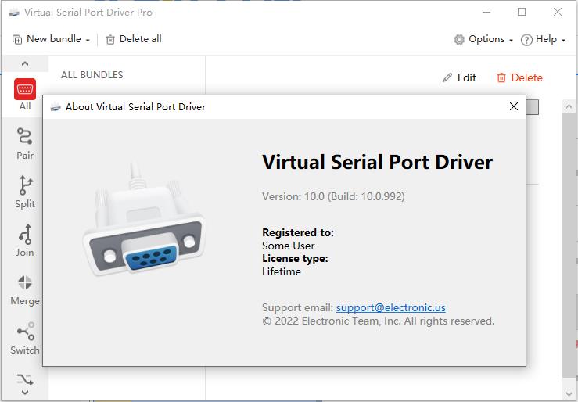Select the Switch bundle icon
578x402 pixels.
tap(26, 332)
